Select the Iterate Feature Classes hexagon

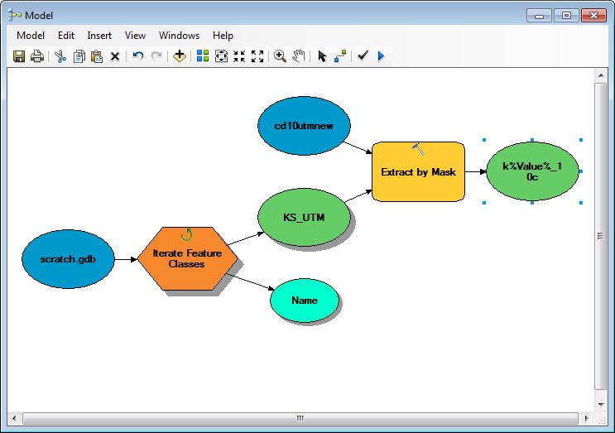(x=188, y=259)
